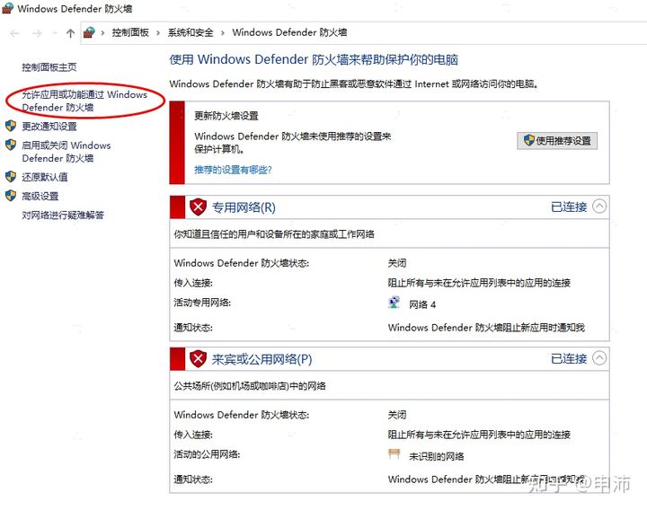647x510 pixels.
Task: Open 高级设置 link
Action: (40, 197)
